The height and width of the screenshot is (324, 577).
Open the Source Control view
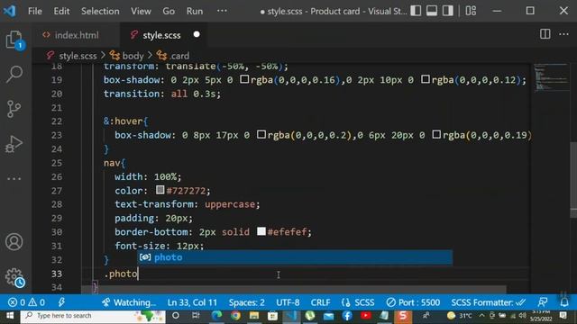click(x=14, y=109)
